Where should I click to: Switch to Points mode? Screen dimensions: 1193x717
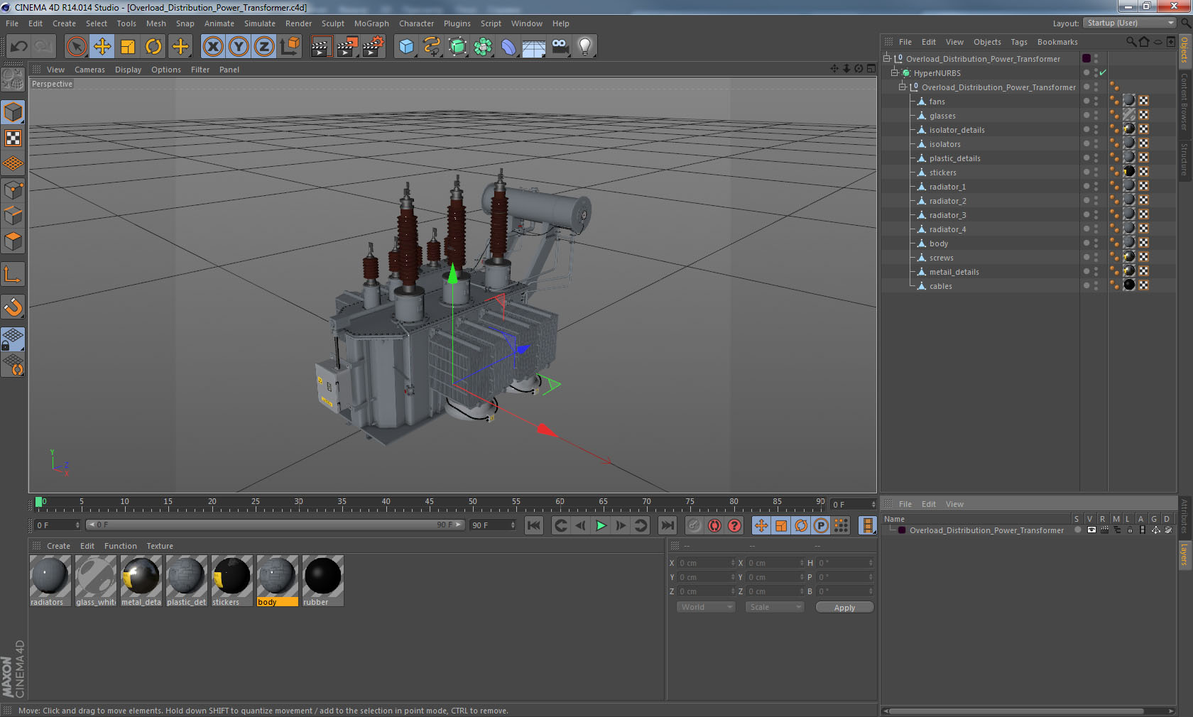[13, 190]
